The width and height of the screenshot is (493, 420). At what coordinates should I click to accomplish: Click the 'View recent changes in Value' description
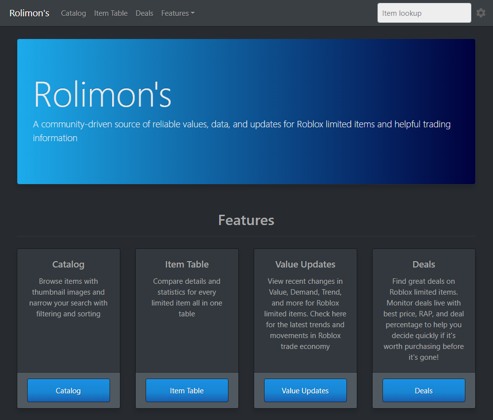tap(305, 314)
